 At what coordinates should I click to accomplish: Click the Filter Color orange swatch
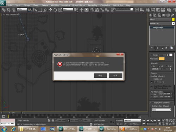[x=162, y=59]
